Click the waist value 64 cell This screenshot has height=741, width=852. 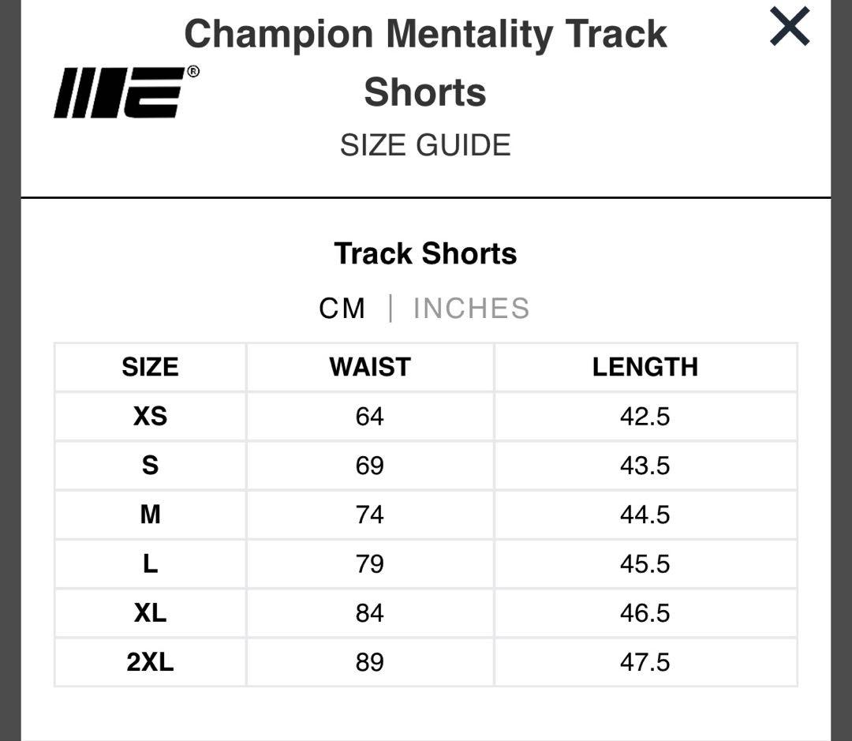coord(369,416)
